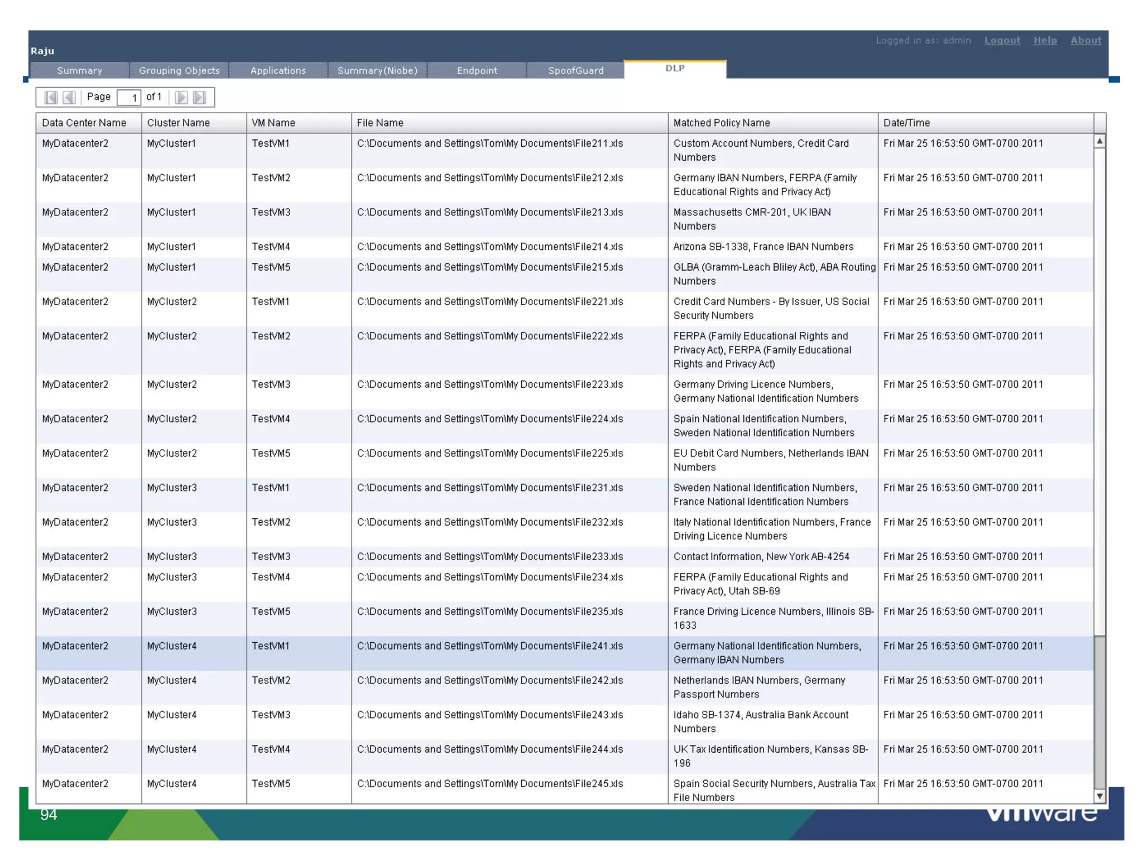
Task: Click the next page arrow icon
Action: pos(181,97)
